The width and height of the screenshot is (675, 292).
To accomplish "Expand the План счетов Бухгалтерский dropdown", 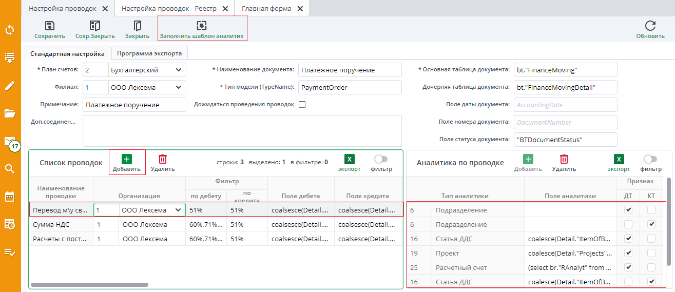I will [x=179, y=70].
